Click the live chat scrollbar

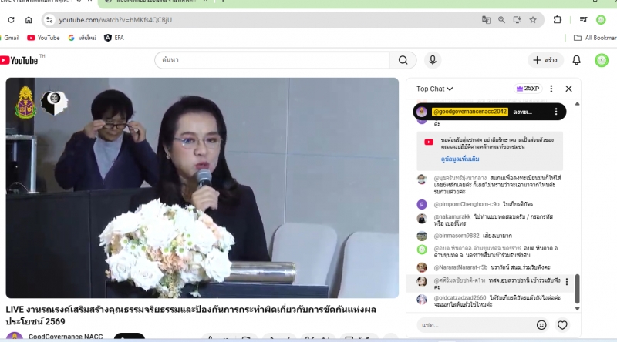tap(577, 289)
